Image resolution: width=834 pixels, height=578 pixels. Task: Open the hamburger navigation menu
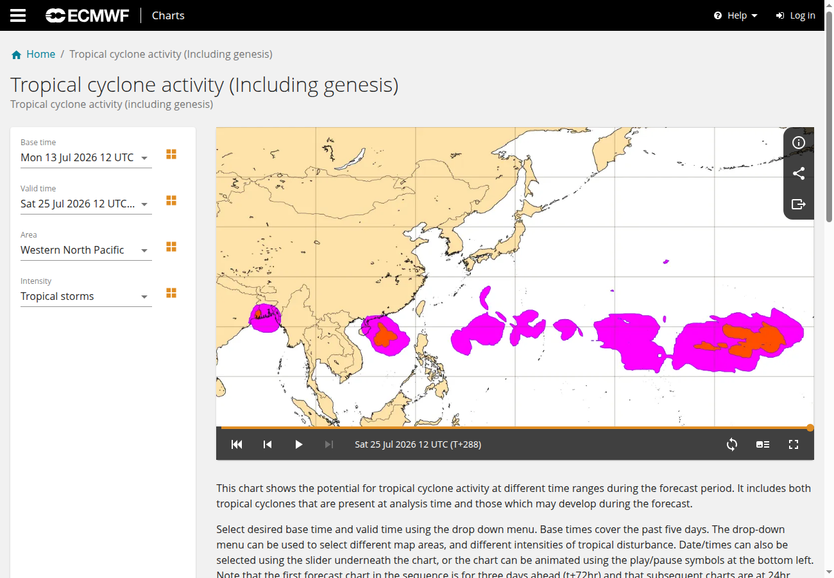(18, 15)
